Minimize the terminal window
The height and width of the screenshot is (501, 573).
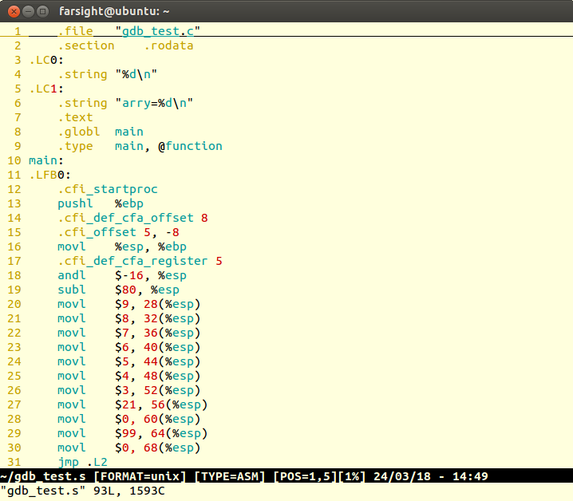click(29, 12)
